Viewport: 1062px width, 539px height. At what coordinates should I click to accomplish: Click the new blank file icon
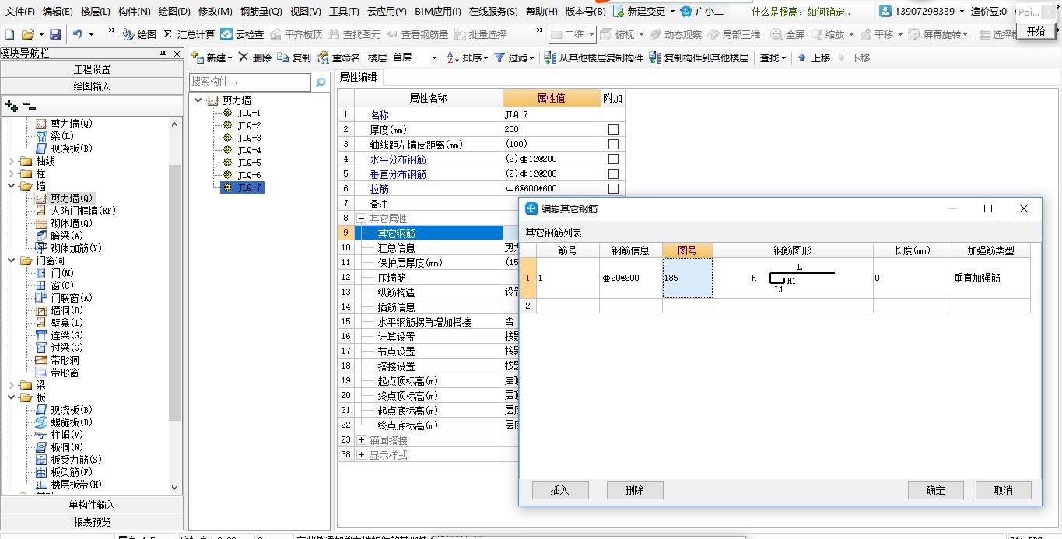click(9, 34)
